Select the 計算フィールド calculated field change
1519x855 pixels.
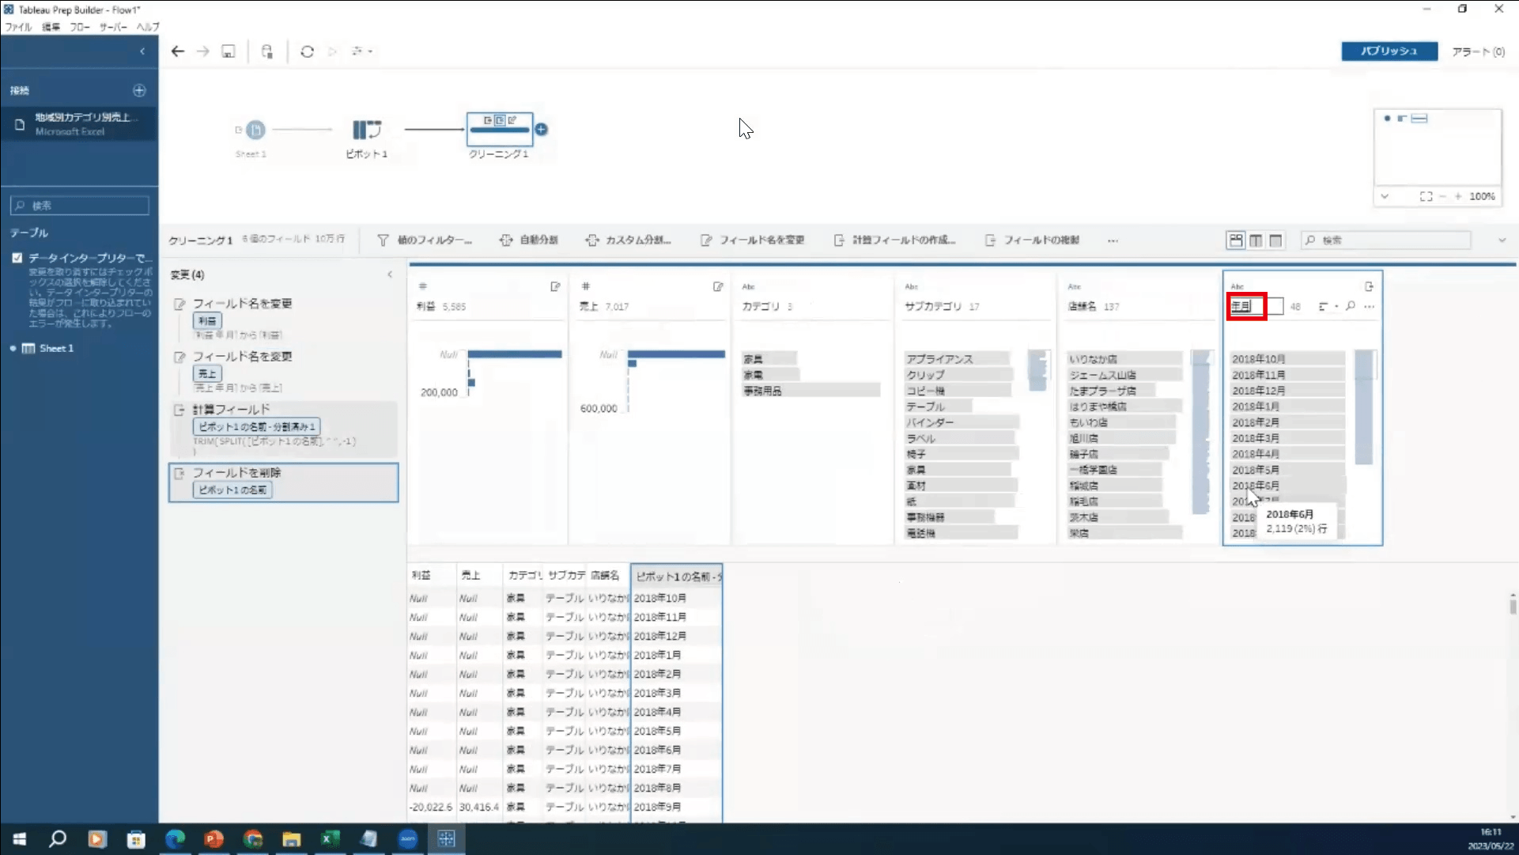pyautogui.click(x=284, y=429)
